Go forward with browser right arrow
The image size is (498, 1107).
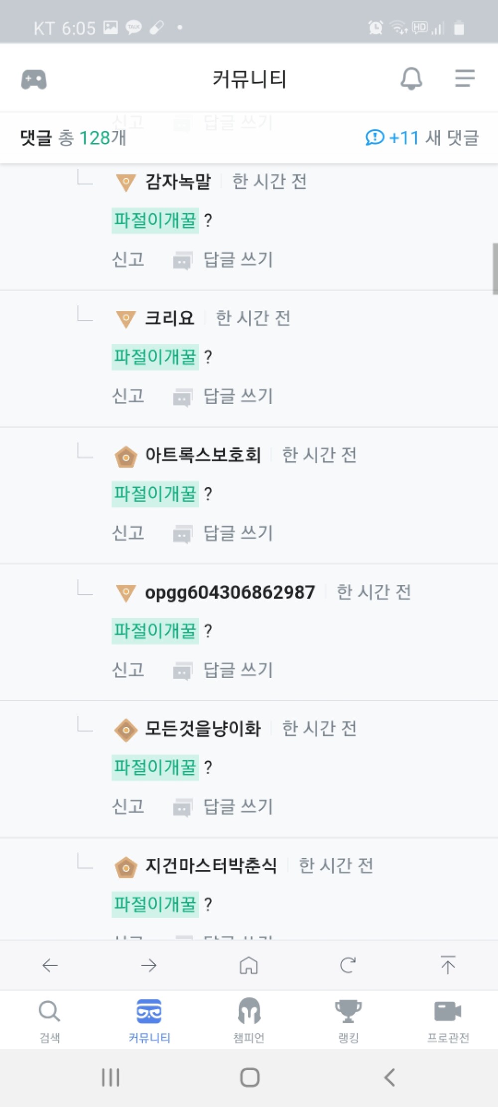(149, 966)
